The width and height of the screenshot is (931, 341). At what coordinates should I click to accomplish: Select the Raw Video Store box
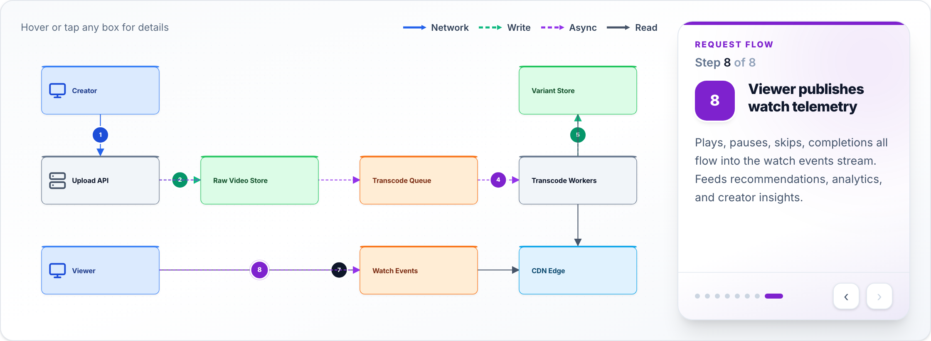(x=259, y=180)
